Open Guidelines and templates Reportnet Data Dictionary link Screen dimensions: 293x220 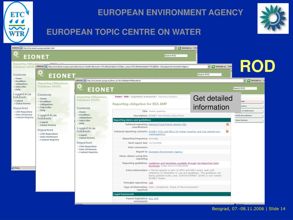tap(183, 164)
